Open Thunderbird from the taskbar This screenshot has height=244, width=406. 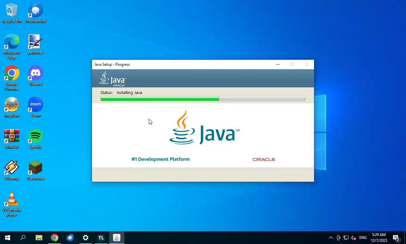click(x=70, y=238)
